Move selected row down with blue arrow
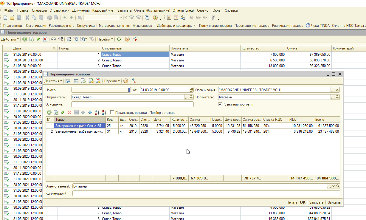The image size is (366, 220). [90, 112]
